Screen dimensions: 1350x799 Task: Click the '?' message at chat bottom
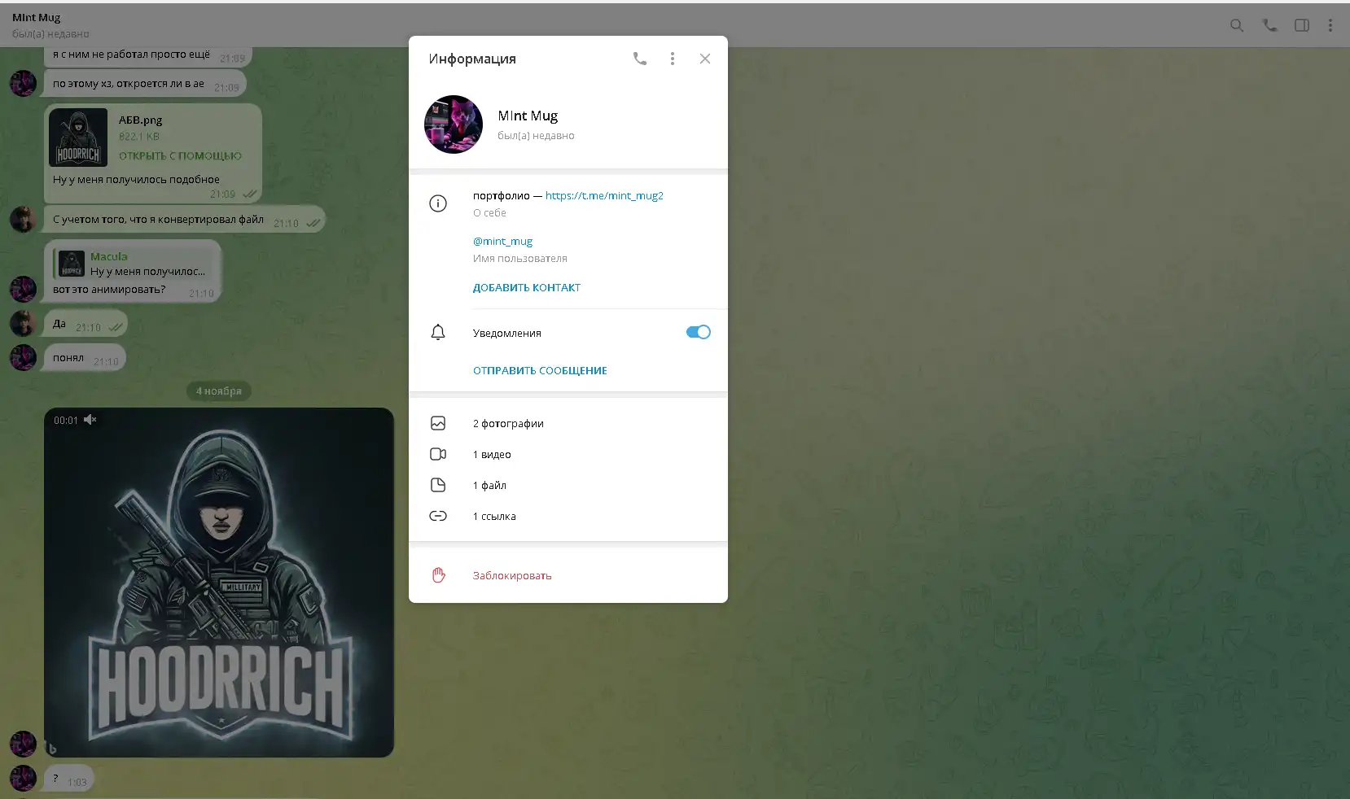coord(69,779)
